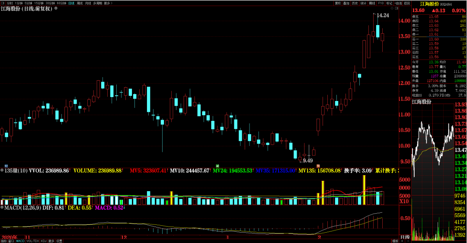Click the 江海股份 stock name header
The image size is (467, 243).
pos(429,4)
